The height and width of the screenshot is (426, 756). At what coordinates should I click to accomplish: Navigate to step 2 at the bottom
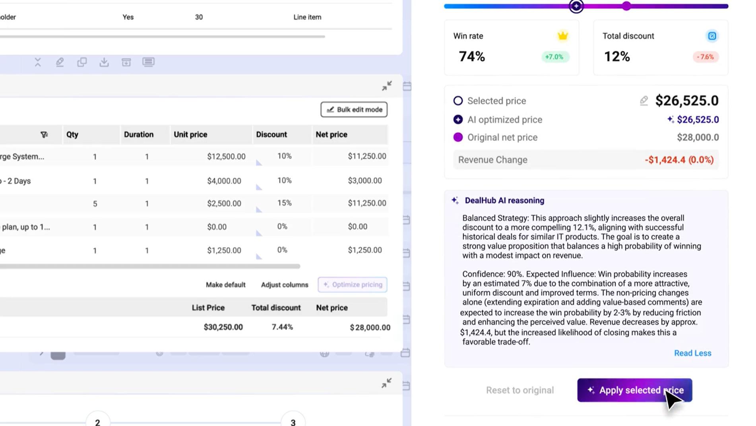point(97,422)
